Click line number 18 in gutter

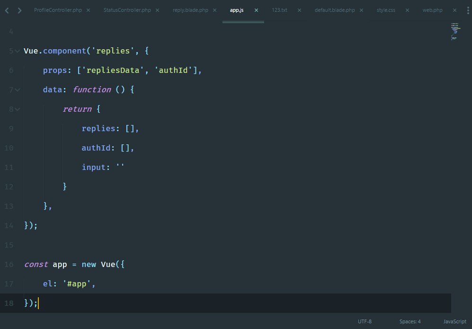[x=9, y=303]
